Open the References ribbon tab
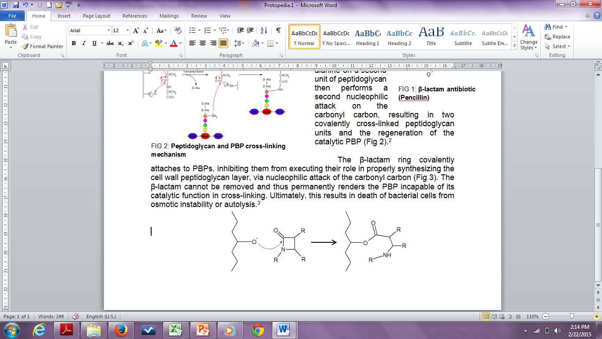 pos(135,16)
